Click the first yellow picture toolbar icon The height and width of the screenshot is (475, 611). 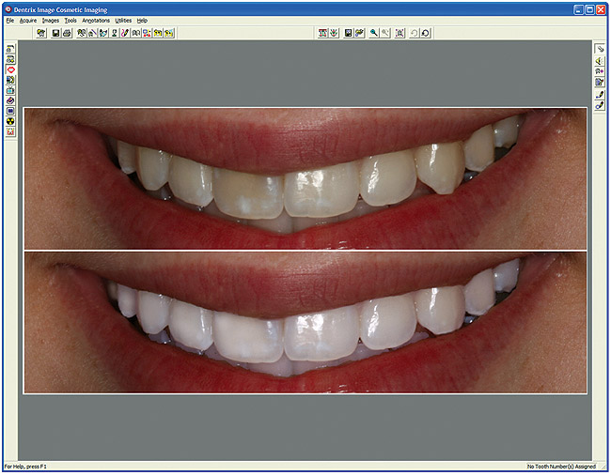coord(158,33)
